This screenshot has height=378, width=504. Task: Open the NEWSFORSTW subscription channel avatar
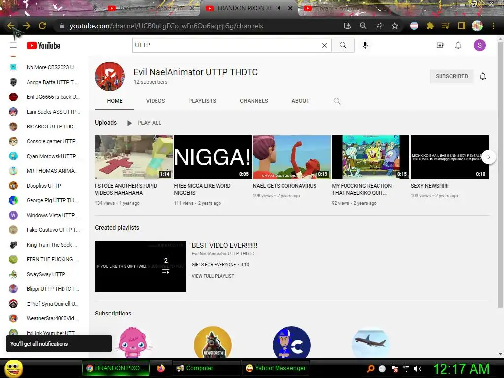tap(213, 343)
